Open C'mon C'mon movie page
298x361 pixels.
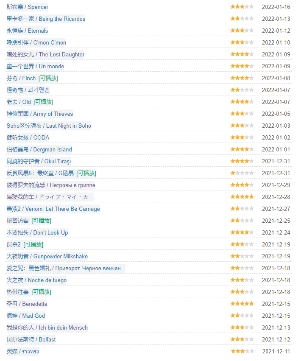tap(36, 42)
